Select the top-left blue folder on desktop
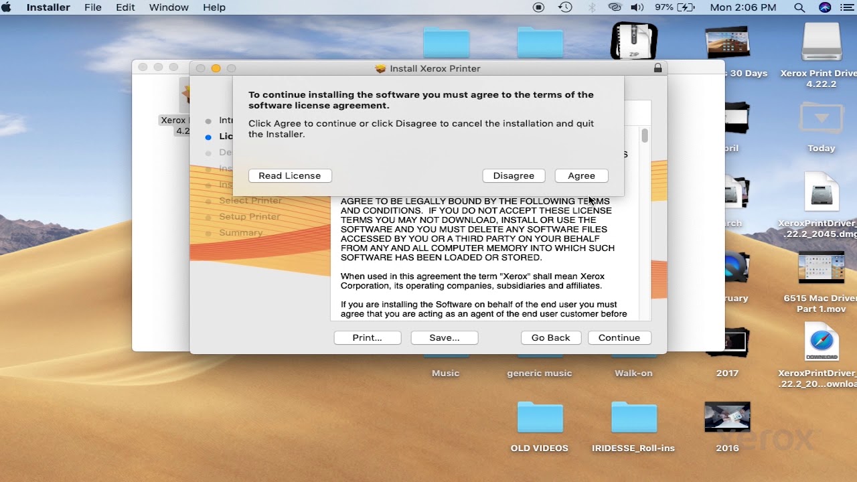The height and width of the screenshot is (482, 857). pos(446,42)
